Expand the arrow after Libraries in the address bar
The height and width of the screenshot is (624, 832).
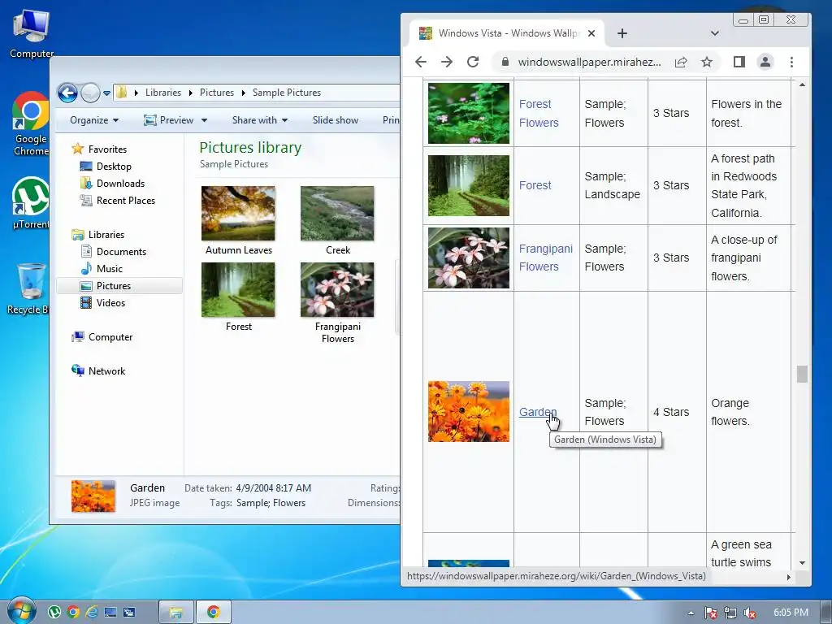coord(190,93)
